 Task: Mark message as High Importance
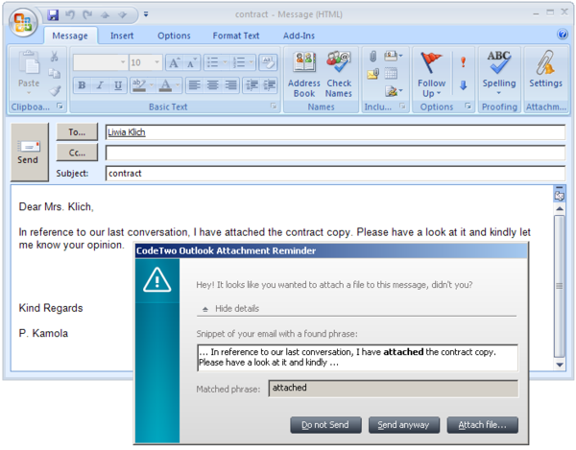coord(464,62)
